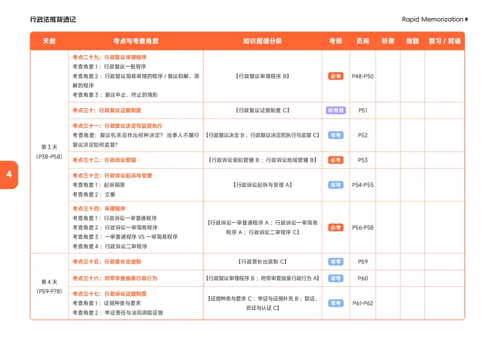The height and width of the screenshot is (350, 495).
Task: Select 考点三十一：行政复议决定与监督执行 heading
Action: [117, 126]
